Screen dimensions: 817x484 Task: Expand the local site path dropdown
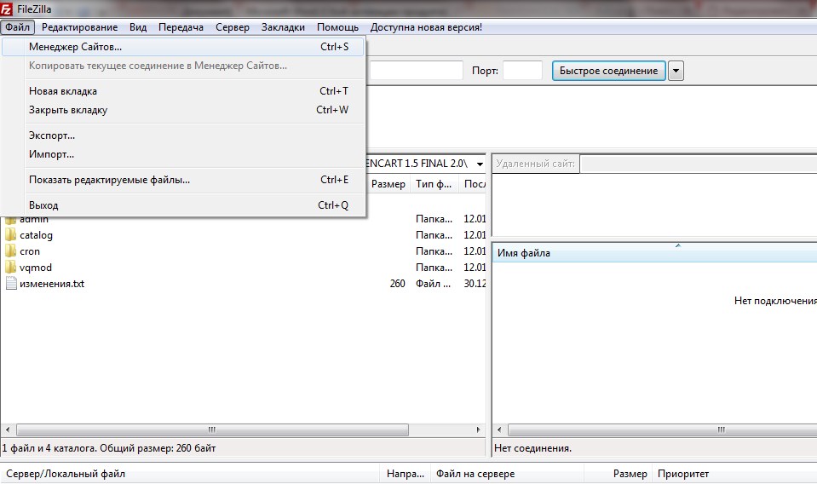point(480,164)
